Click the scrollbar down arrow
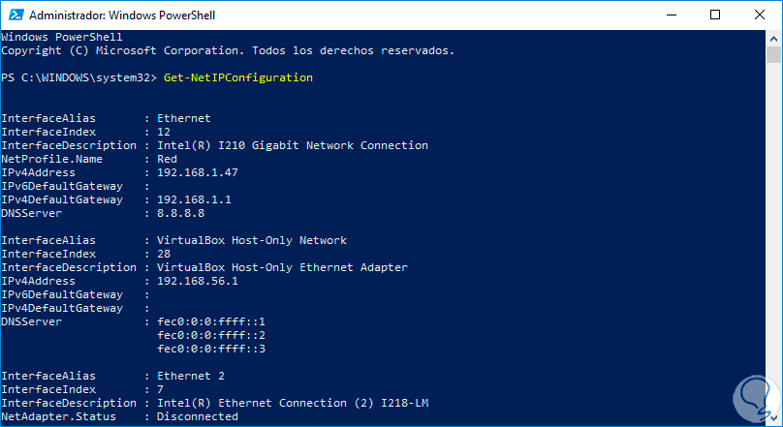 pyautogui.click(x=773, y=417)
